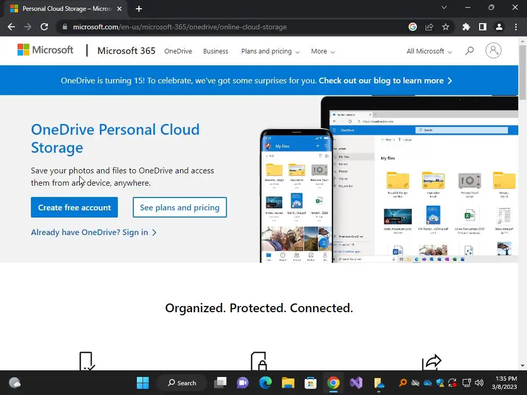The image size is (527, 395).
Task: Click the taskbar Search box
Action: (x=182, y=383)
